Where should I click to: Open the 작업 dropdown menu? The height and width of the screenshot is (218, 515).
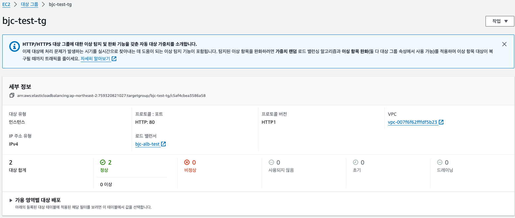click(499, 21)
